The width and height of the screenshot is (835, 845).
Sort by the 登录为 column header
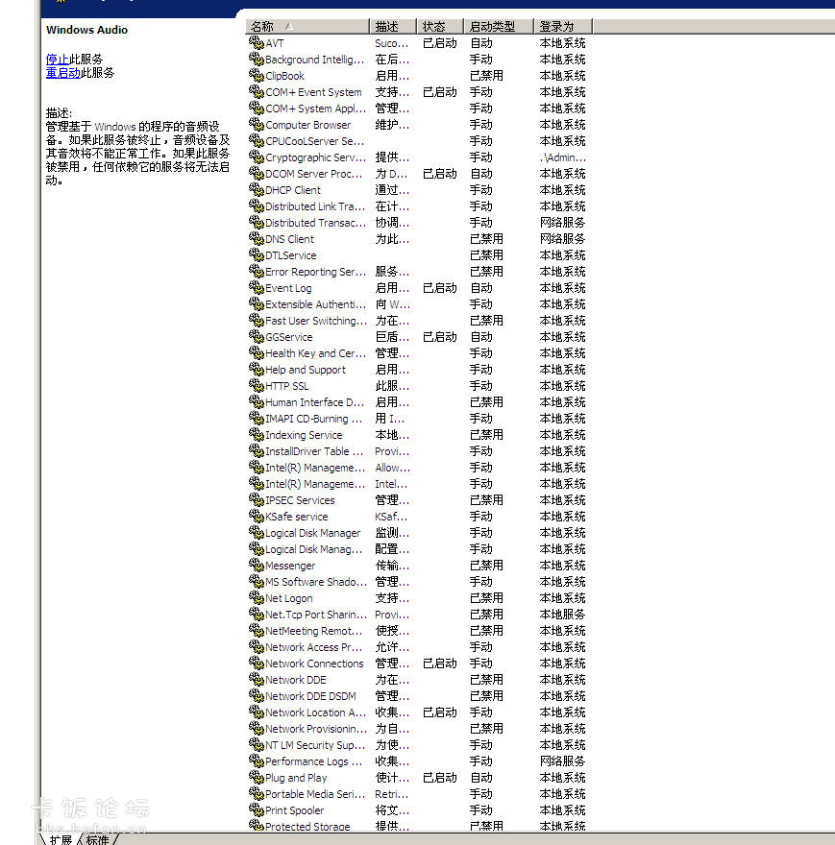click(563, 27)
